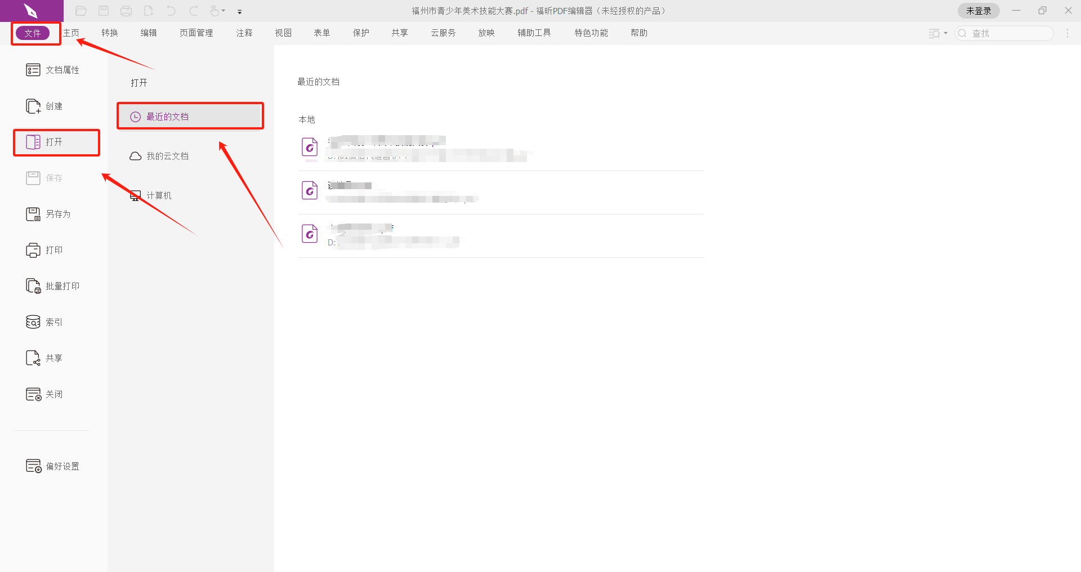This screenshot has height=572, width=1081.
Task: Open the 辅助工具 tab
Action: (x=534, y=33)
